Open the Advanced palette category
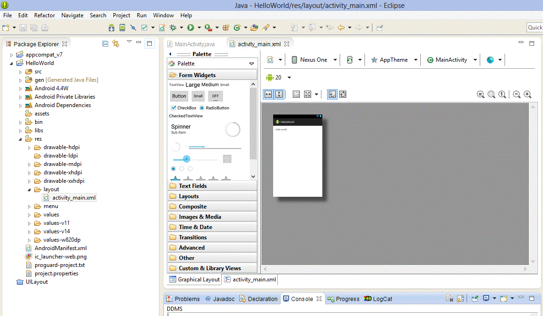Screen dimensions: 543x316 pyautogui.click(x=212, y=248)
